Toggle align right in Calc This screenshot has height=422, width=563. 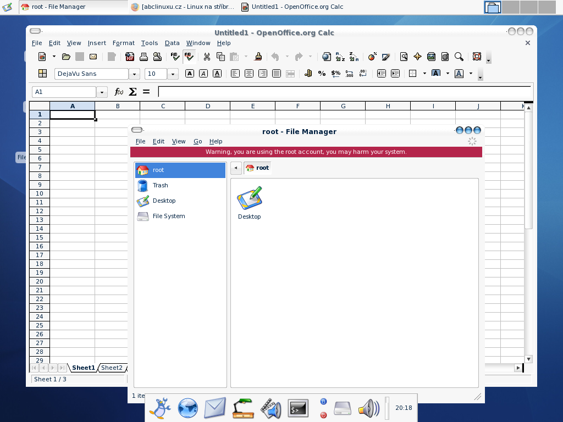262,74
